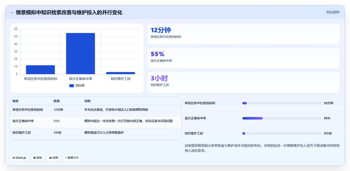Click the 进度 tag chip
Viewport: 350px width, 171px height.
[53, 158]
